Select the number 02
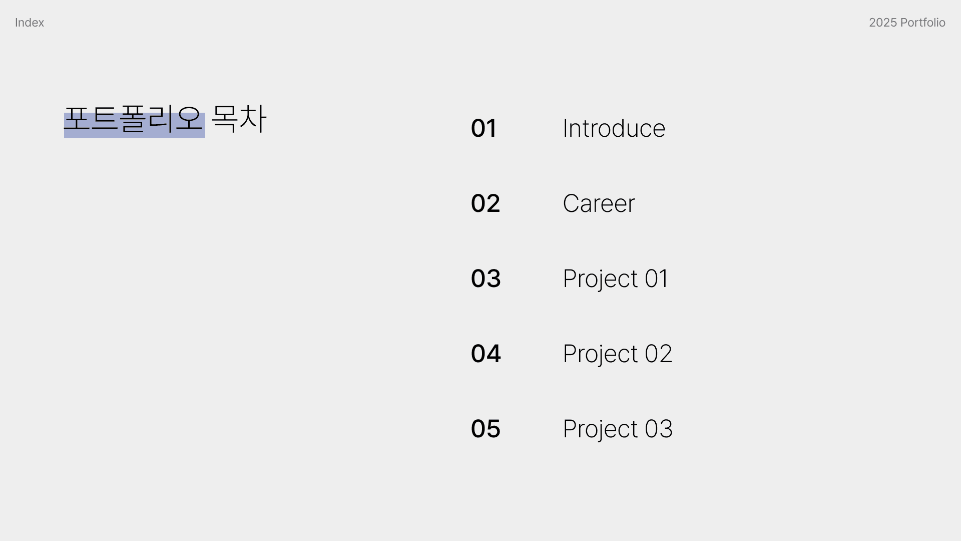 point(486,203)
